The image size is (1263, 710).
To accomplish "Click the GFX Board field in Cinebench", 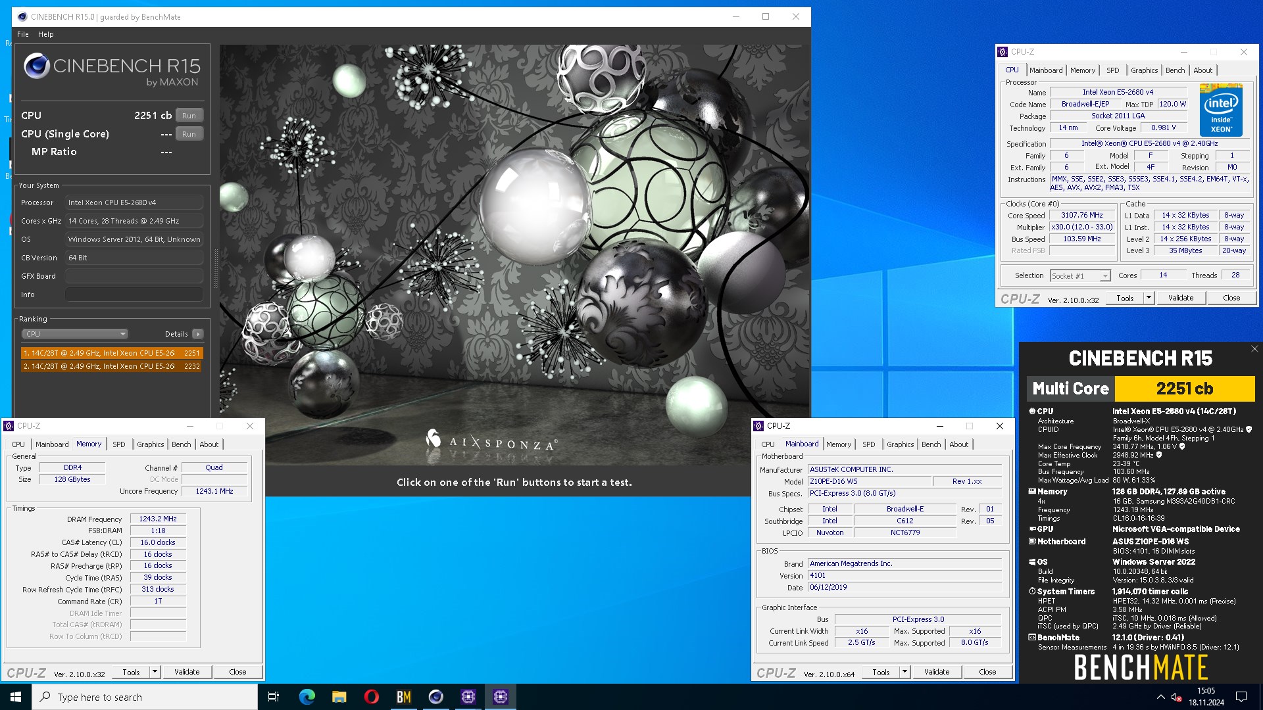I will [x=134, y=276].
